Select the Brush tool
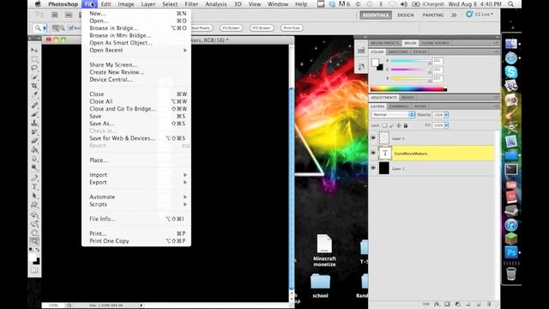The height and width of the screenshot is (309, 549). click(x=34, y=114)
